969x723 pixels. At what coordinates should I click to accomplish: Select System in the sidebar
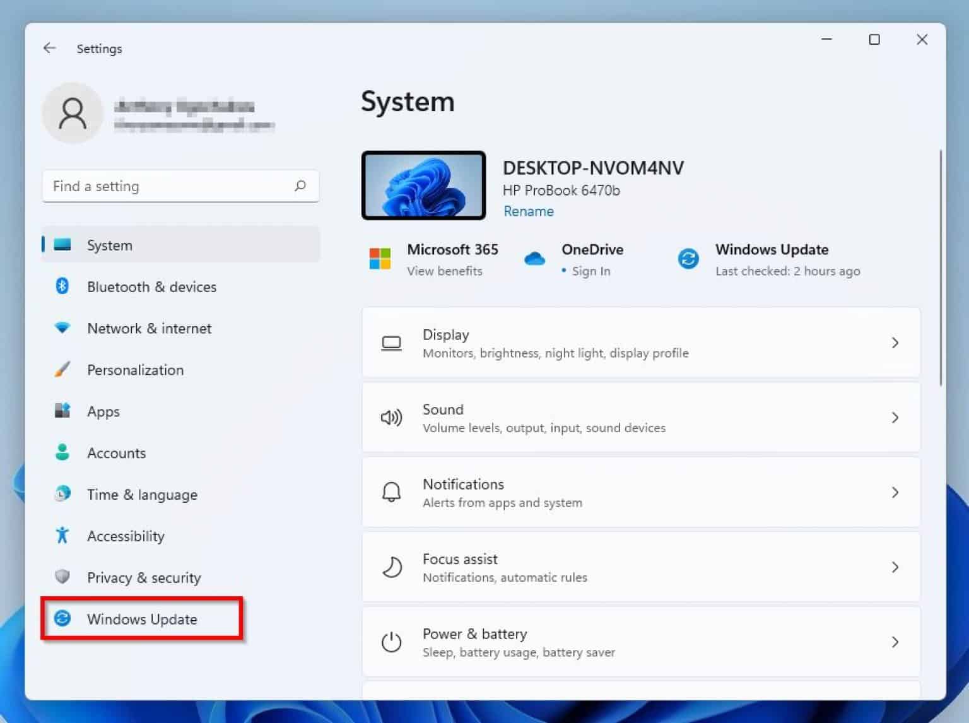coord(109,245)
